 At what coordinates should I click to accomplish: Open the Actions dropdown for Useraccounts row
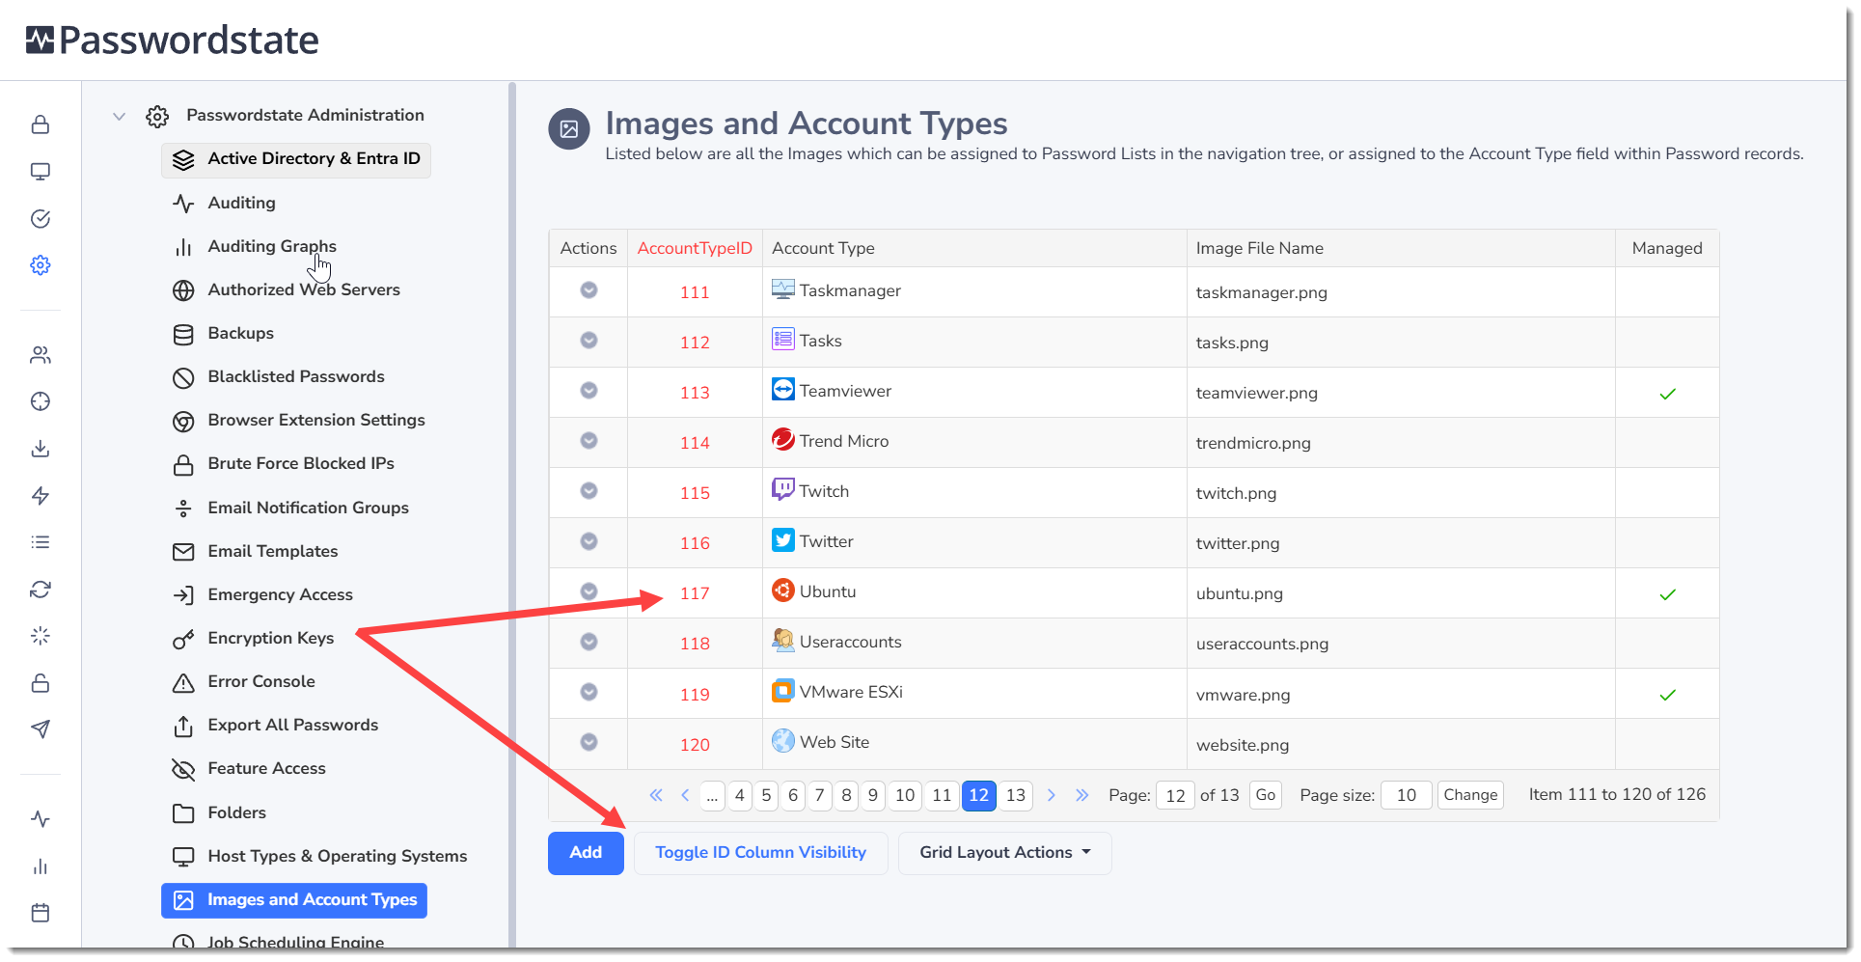[x=588, y=642]
